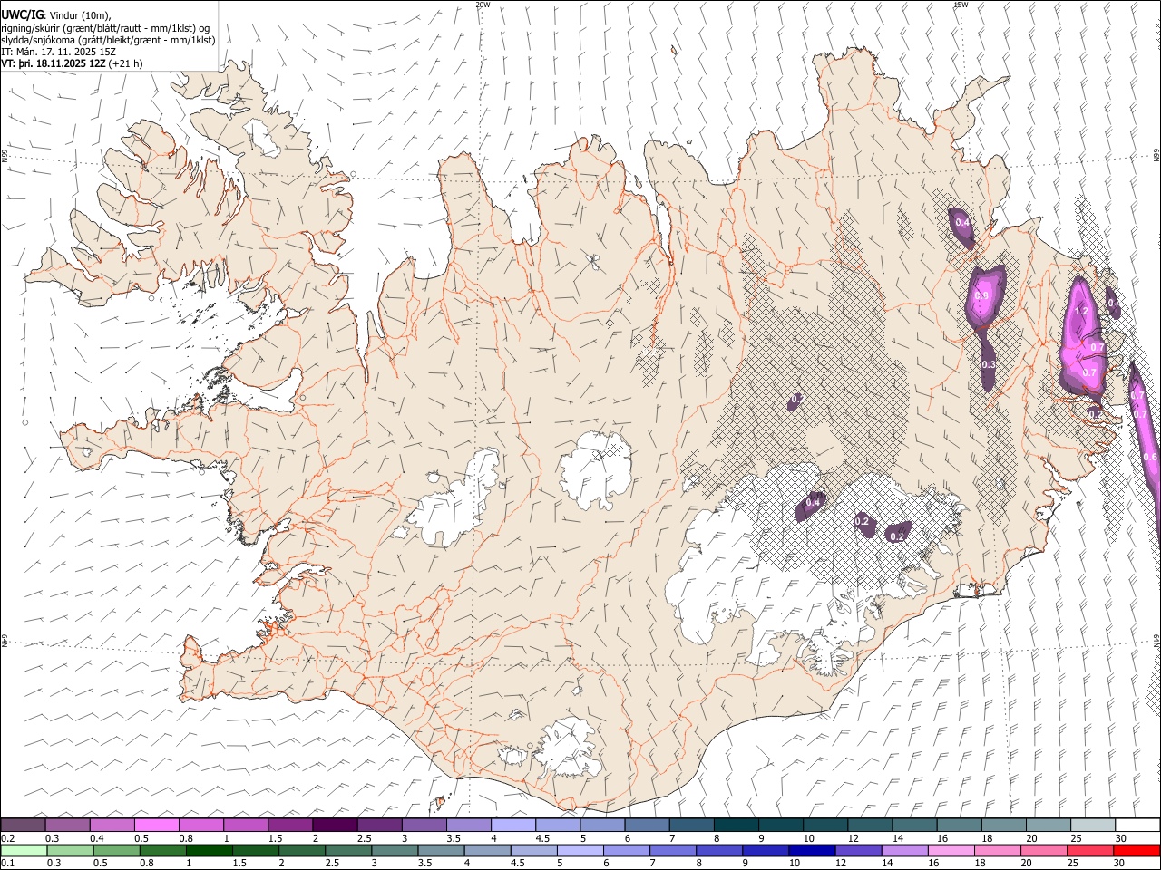Pick the pale green 0.1 swatch, lower legend

point(23,851)
